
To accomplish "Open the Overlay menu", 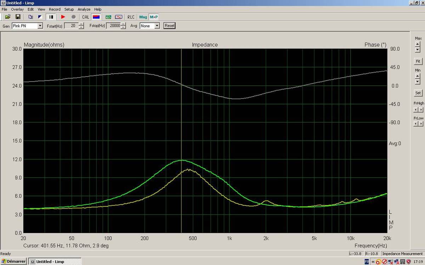I will click(x=17, y=9).
